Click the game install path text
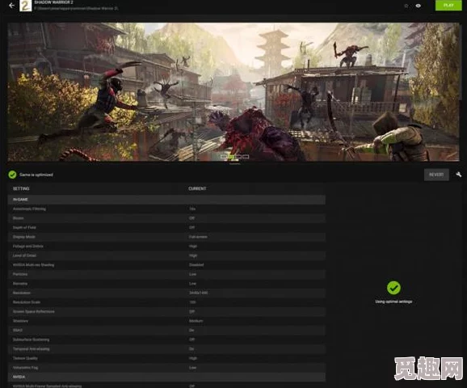467x388 pixels. pos(76,8)
